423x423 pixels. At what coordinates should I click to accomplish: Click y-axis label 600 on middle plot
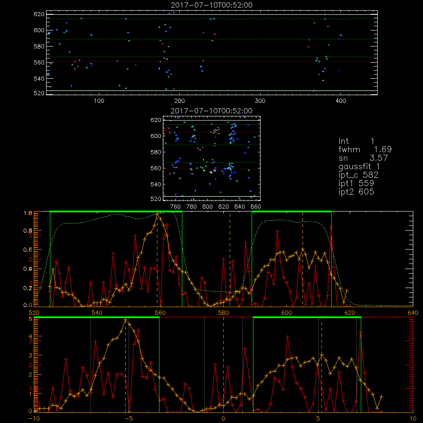(156, 136)
